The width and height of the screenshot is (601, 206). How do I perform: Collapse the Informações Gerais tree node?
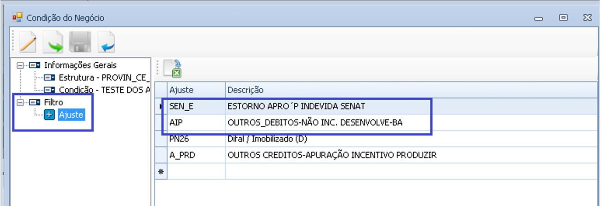pos(20,65)
